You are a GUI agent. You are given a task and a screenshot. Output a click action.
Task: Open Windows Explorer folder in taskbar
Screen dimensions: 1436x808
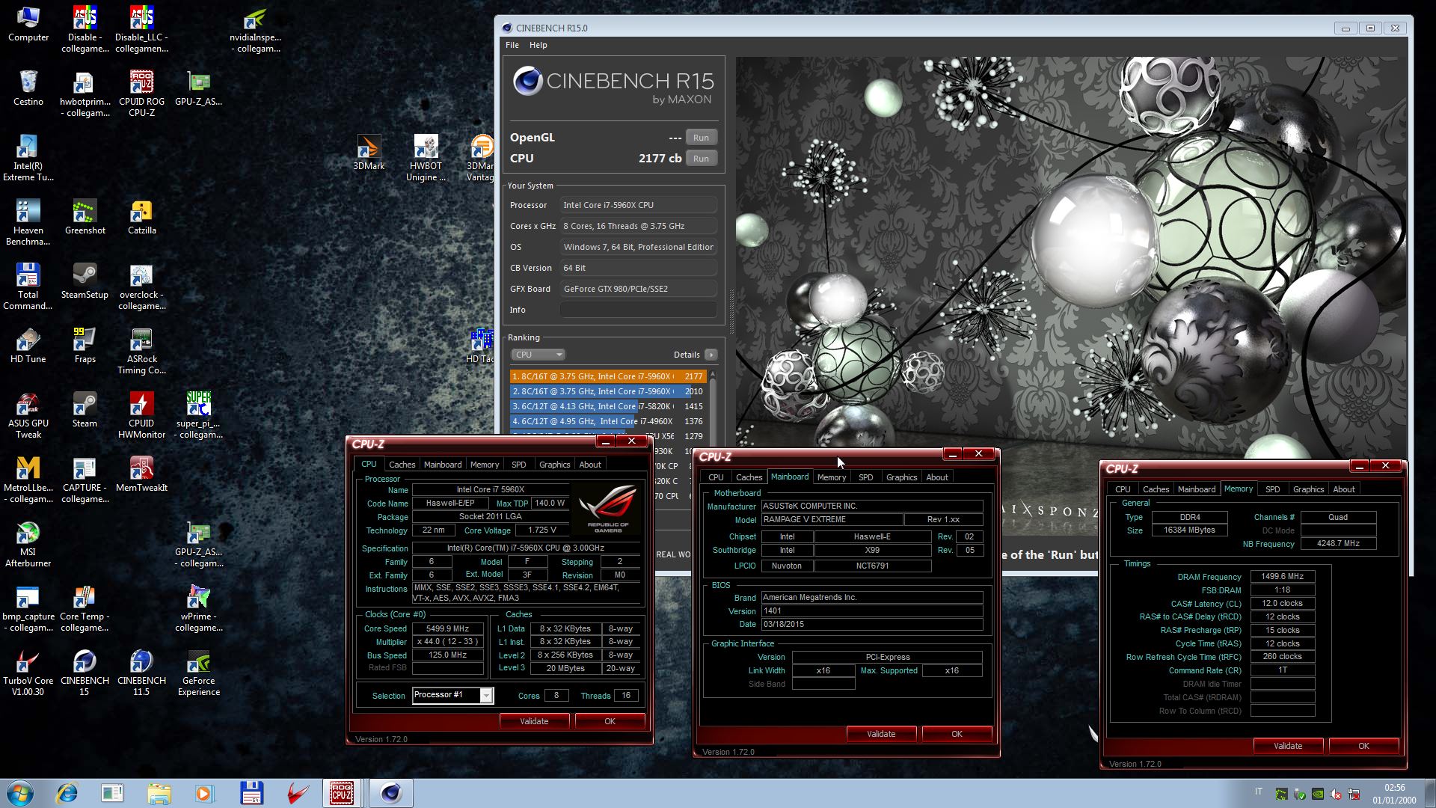pos(159,793)
